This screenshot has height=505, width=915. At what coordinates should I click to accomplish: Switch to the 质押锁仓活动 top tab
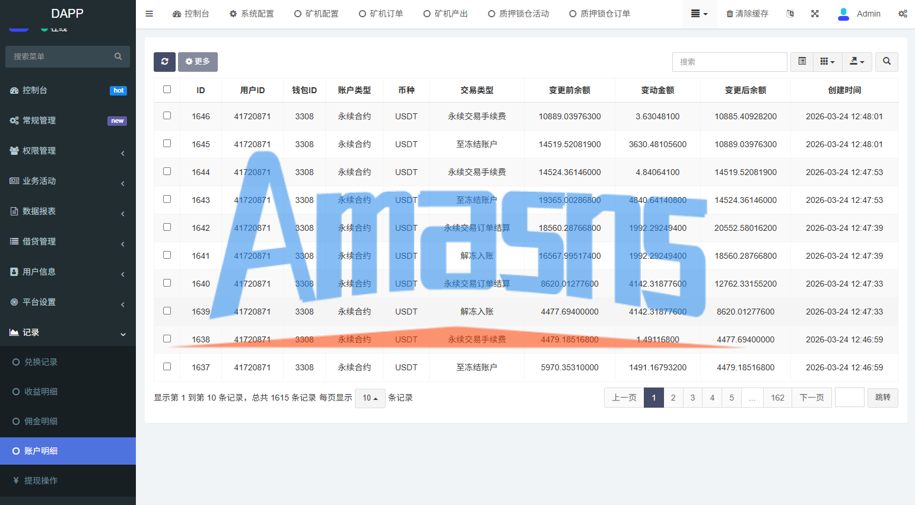tap(519, 14)
